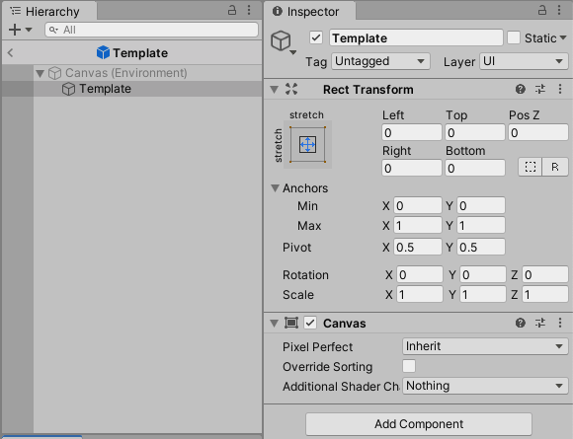Open the anchor presets stretch box
The width and height of the screenshot is (573, 439).
coord(307,144)
